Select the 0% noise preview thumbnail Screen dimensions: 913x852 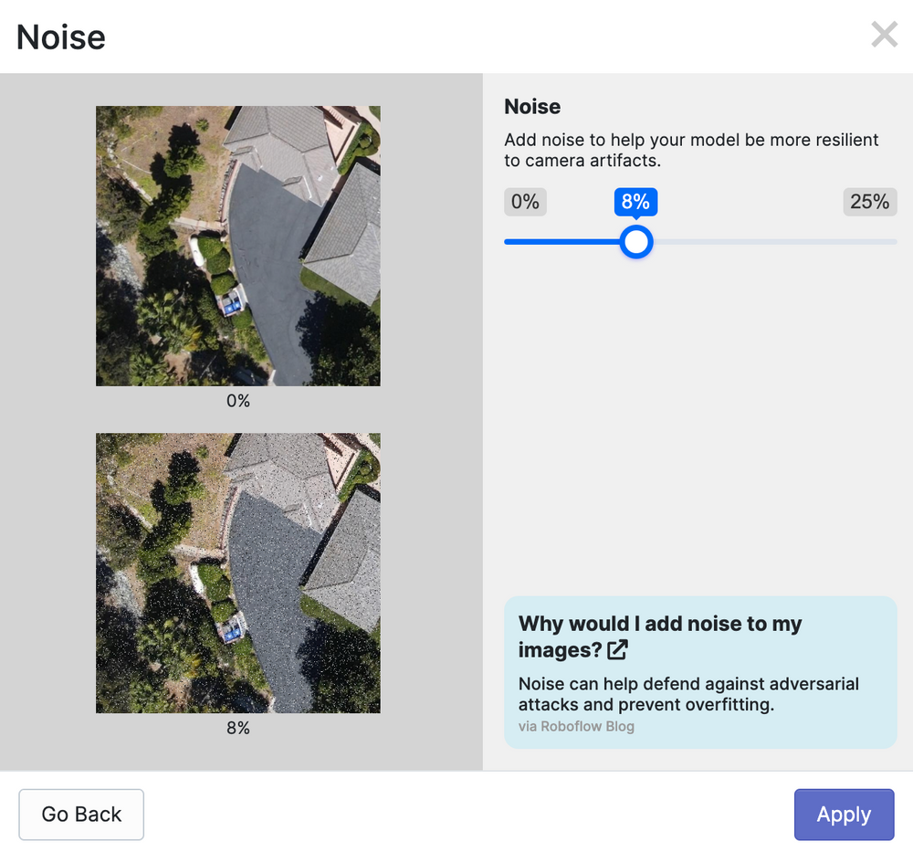(237, 245)
